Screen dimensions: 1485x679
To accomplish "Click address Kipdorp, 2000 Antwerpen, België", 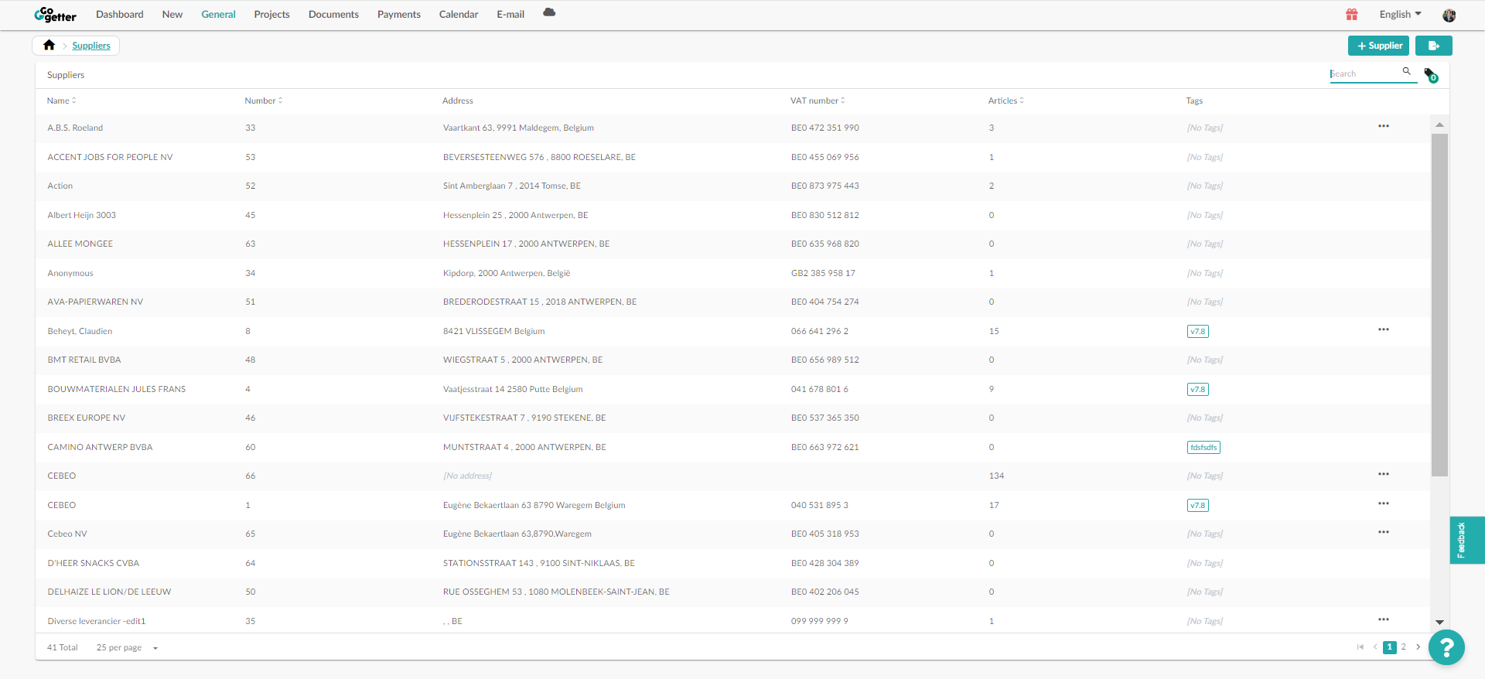I will 507,273.
